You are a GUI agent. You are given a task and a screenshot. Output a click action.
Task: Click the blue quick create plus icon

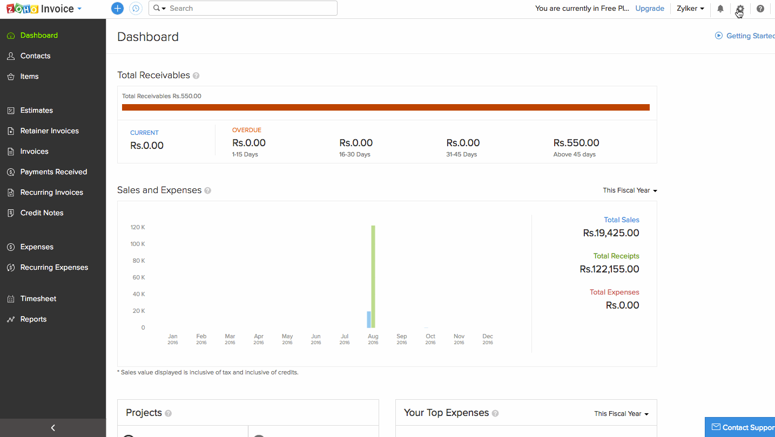[117, 8]
